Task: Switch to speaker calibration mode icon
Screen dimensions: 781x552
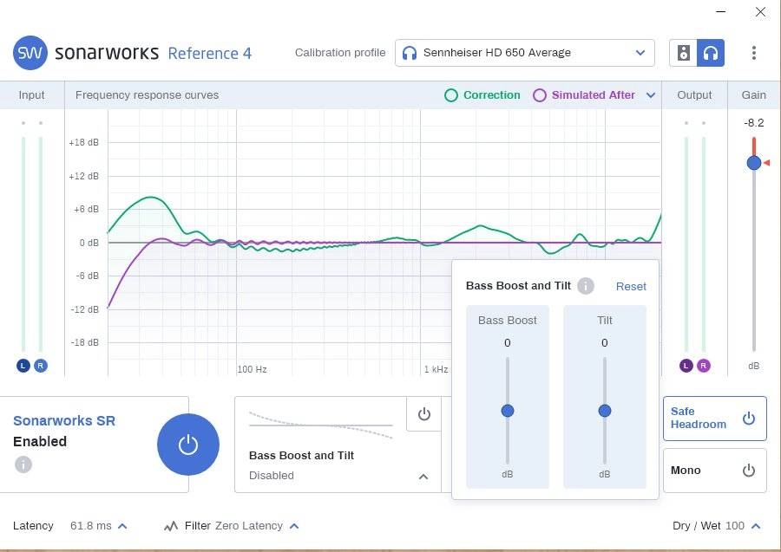Action: [x=684, y=53]
